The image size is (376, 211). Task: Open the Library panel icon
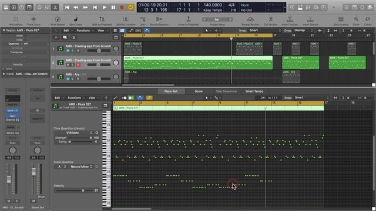(x=6, y=8)
